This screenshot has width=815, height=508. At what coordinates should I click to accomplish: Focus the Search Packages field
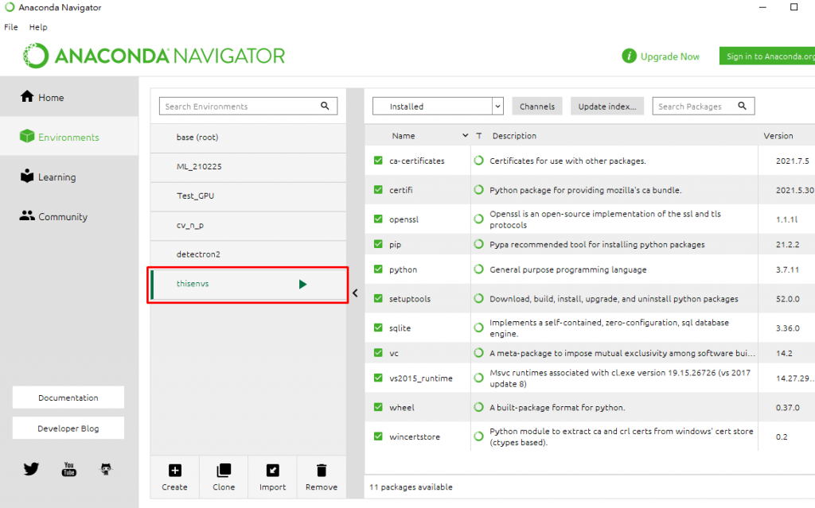coord(704,106)
